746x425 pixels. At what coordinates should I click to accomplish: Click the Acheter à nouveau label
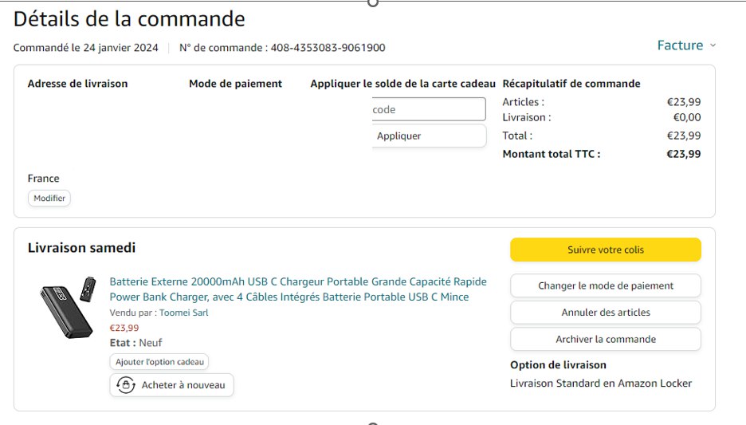[183, 385]
